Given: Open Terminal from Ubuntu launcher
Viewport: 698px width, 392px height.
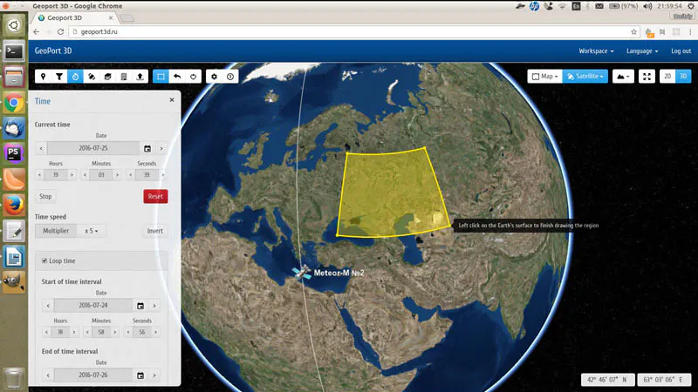Looking at the screenshot, I should click(14, 51).
